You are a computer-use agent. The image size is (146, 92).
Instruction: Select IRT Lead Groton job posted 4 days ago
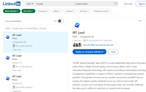click(35, 63)
